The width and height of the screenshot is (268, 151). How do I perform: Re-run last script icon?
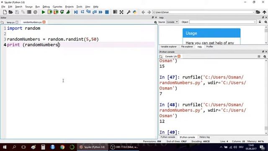pos(62,12)
